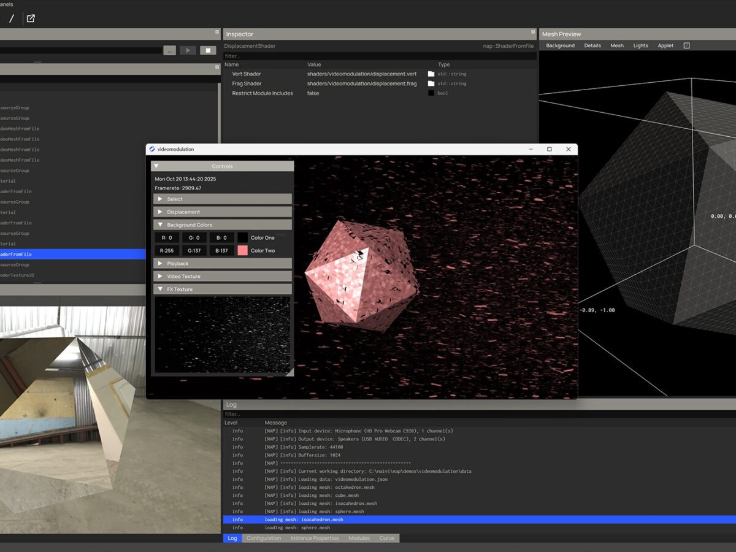Viewport: 736px width, 552px height.
Task: Click the Color One black swatch
Action: click(x=243, y=237)
